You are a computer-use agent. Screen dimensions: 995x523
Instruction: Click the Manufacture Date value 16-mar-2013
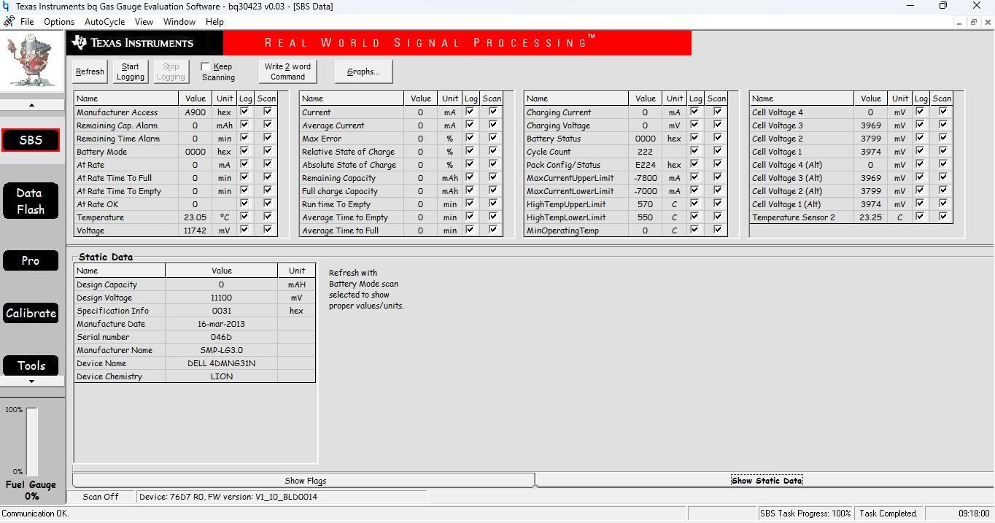221,324
